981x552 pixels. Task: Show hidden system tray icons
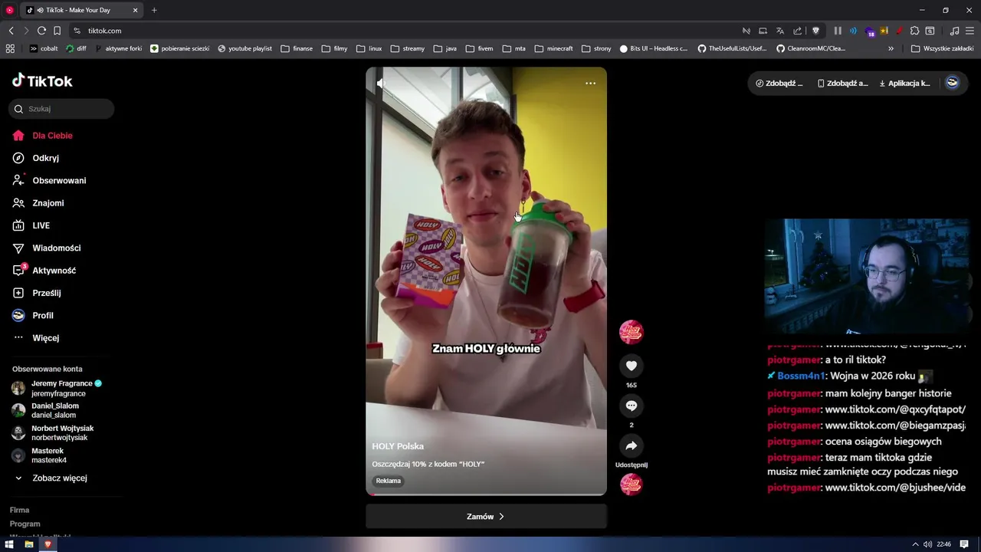point(915,544)
